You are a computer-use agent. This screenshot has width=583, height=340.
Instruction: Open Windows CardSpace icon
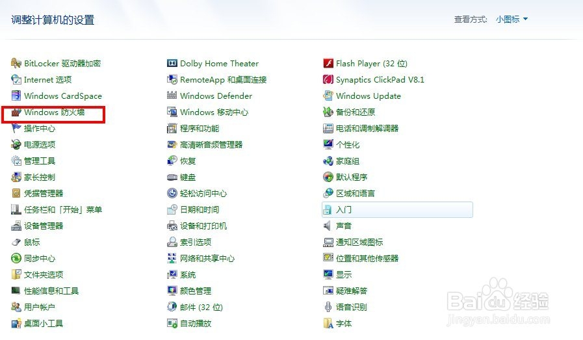pos(16,96)
